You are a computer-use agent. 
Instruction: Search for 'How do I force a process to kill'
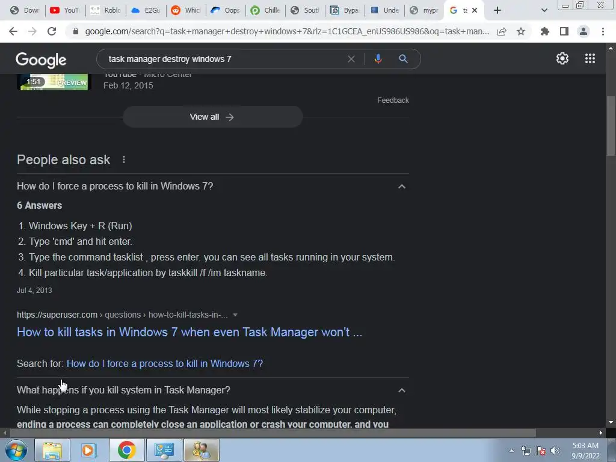pyautogui.click(x=165, y=364)
